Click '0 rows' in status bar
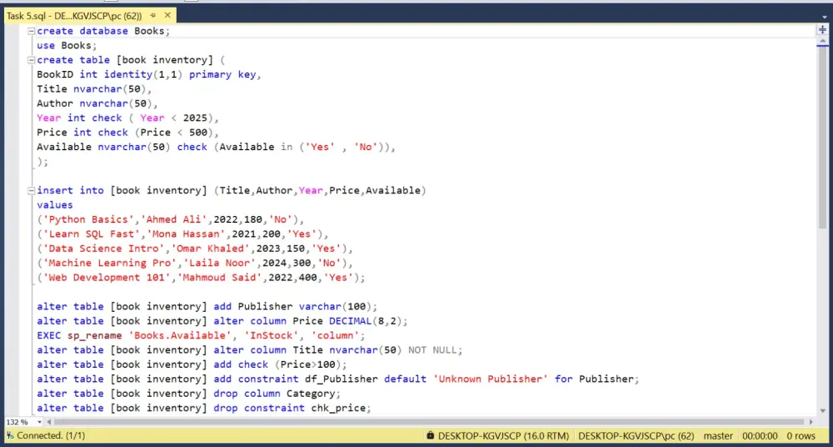The height and width of the screenshot is (447, 833). pyautogui.click(x=801, y=436)
